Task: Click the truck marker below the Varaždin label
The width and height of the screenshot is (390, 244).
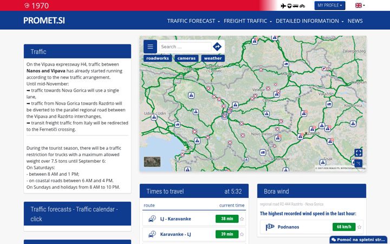Action: point(329,104)
